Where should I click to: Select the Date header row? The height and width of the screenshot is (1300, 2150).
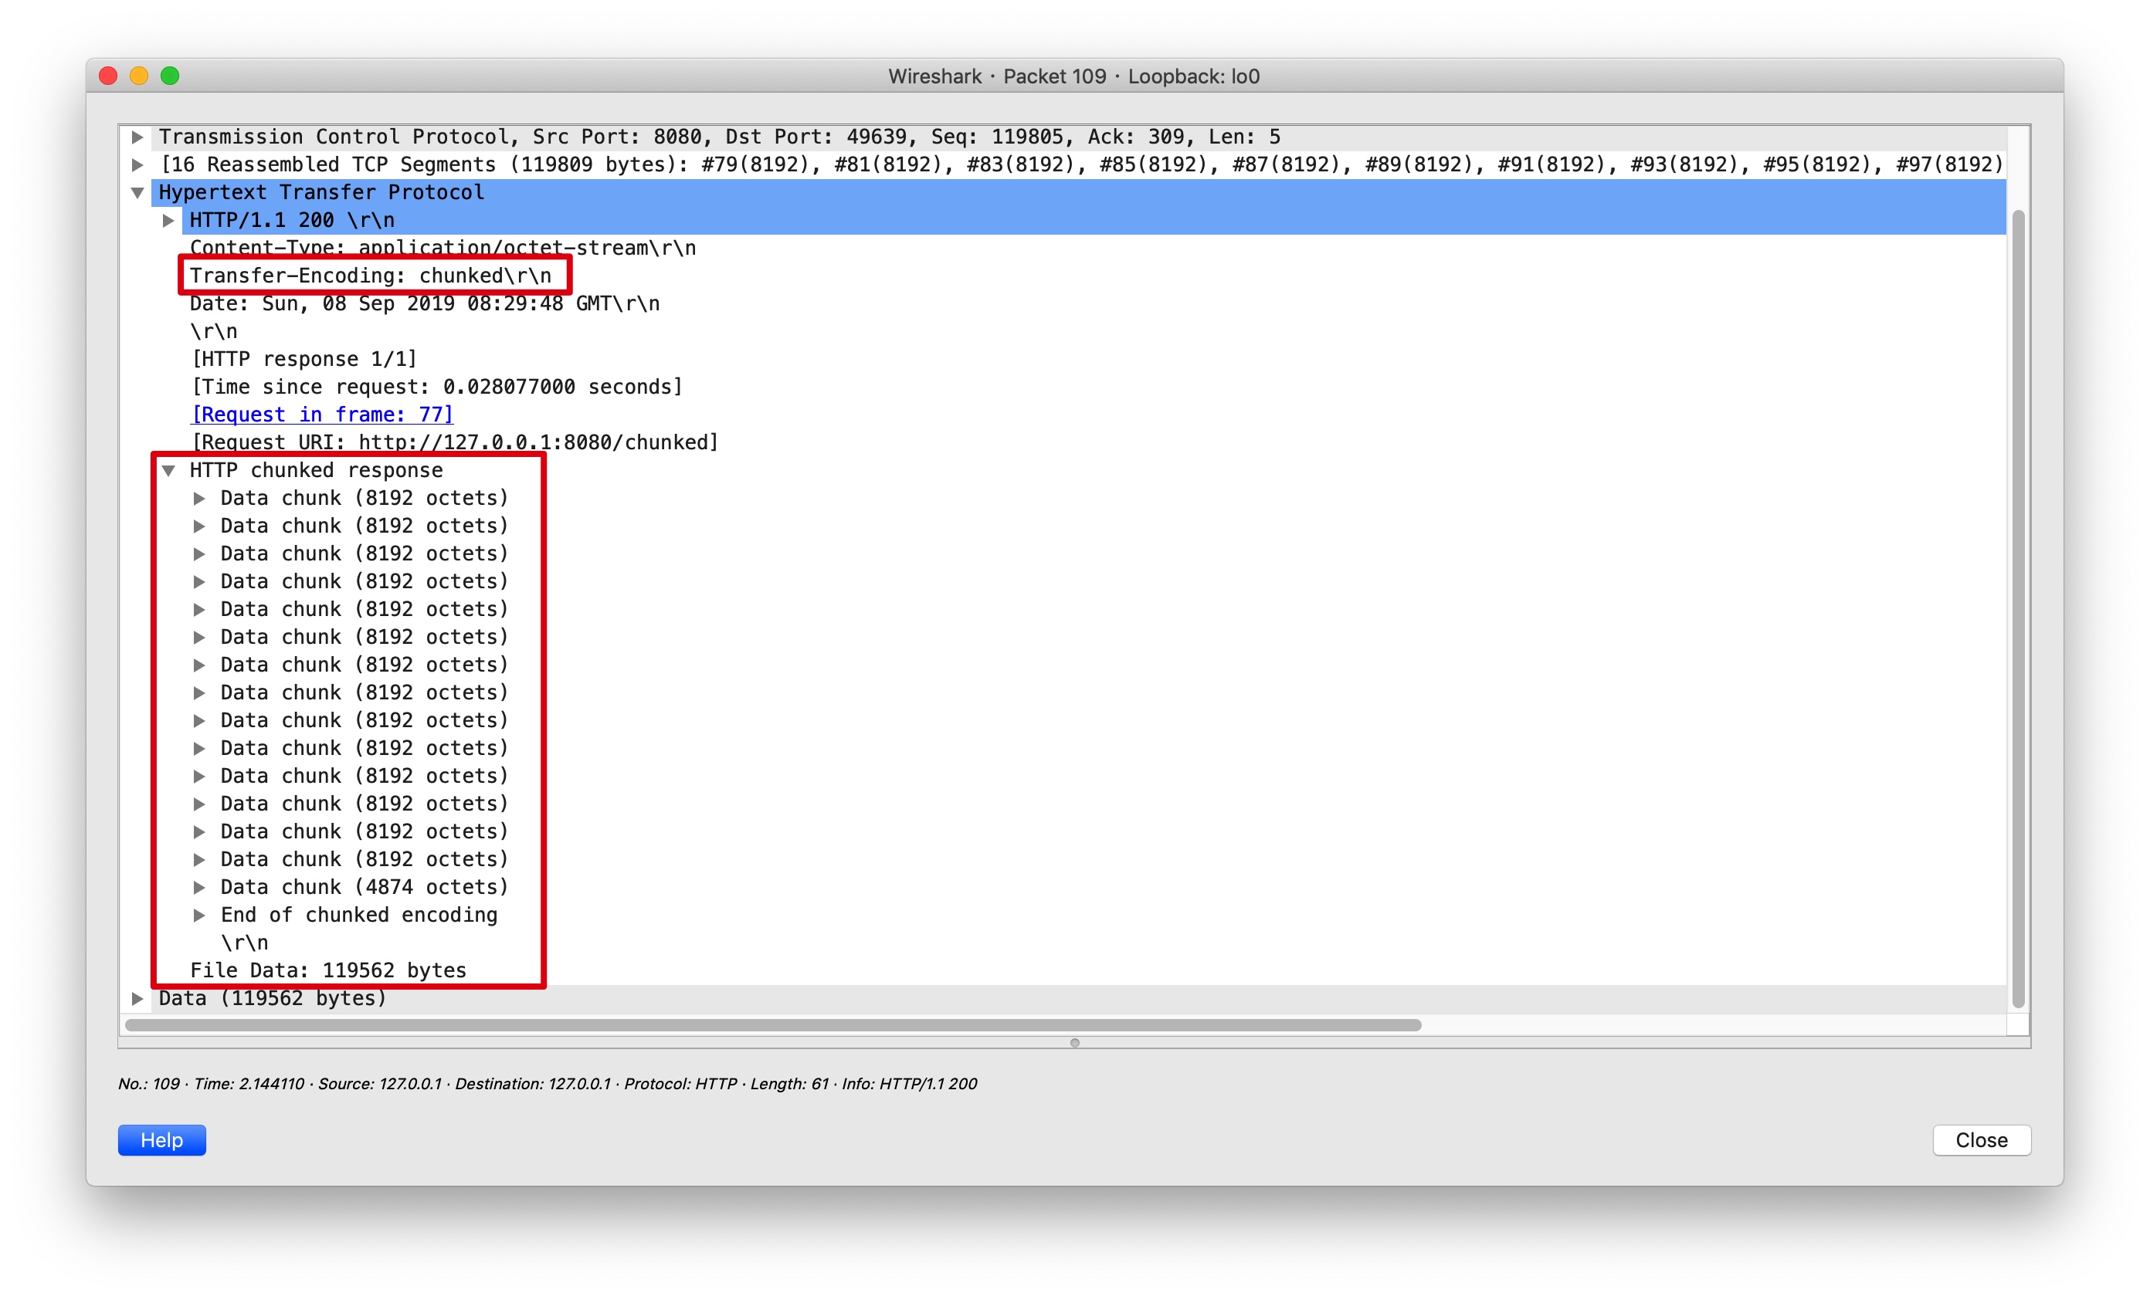[424, 303]
